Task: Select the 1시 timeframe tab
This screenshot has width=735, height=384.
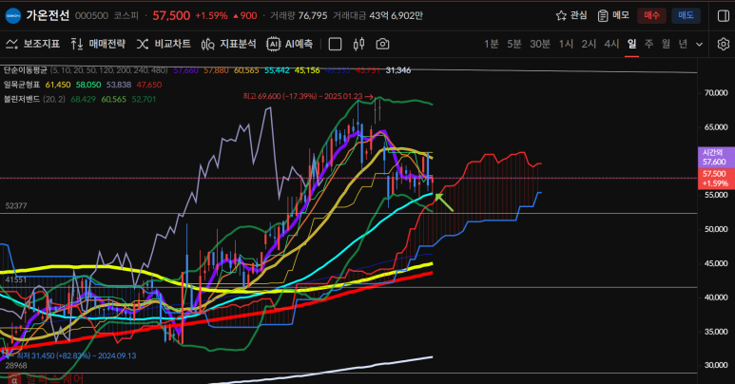Action: [566, 44]
